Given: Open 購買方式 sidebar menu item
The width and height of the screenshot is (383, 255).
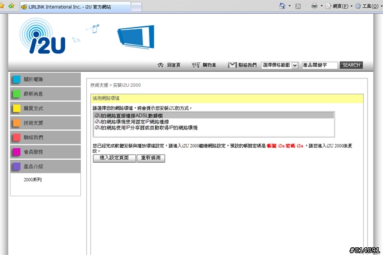Looking at the screenshot, I should [45, 108].
